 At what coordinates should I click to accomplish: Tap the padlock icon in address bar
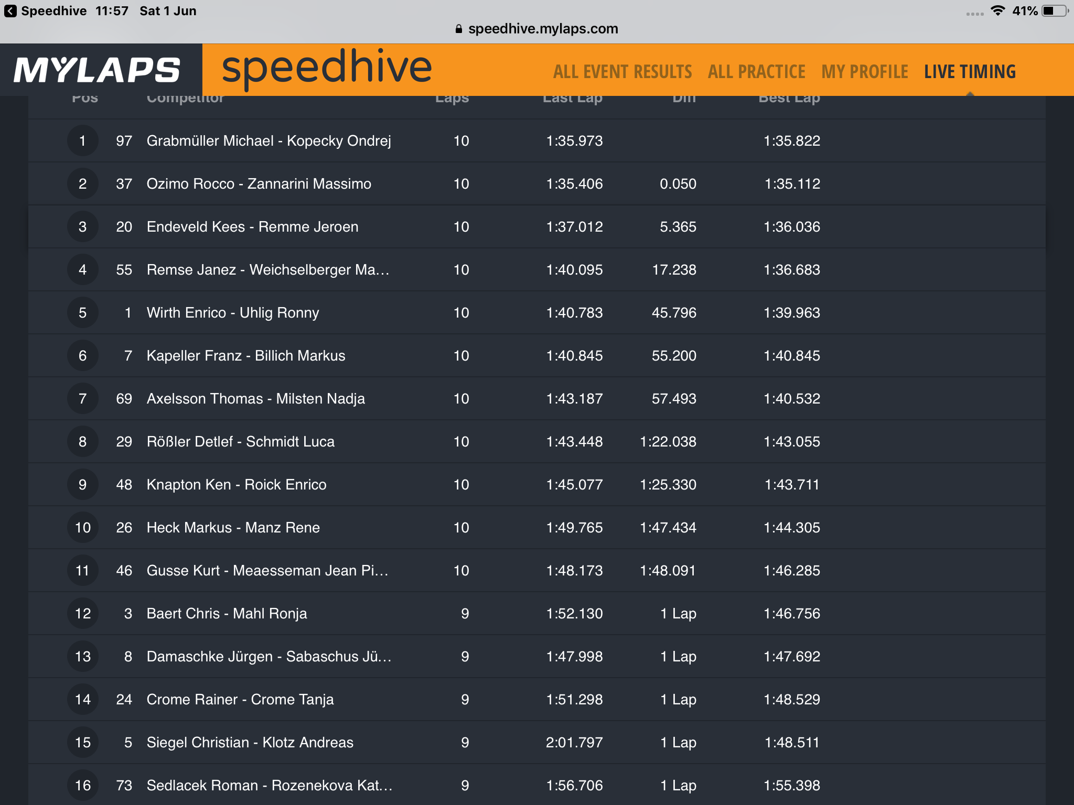click(x=459, y=29)
